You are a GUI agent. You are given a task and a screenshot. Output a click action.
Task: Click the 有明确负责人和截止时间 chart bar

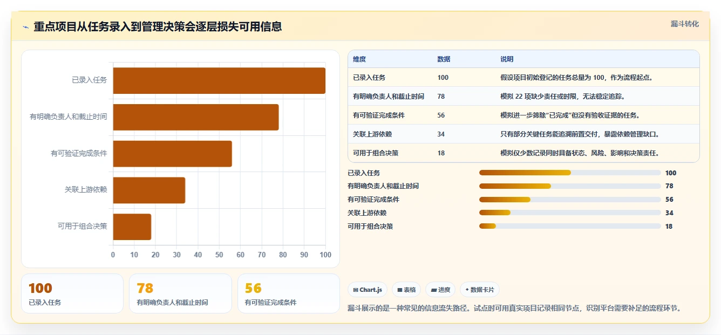(196, 117)
